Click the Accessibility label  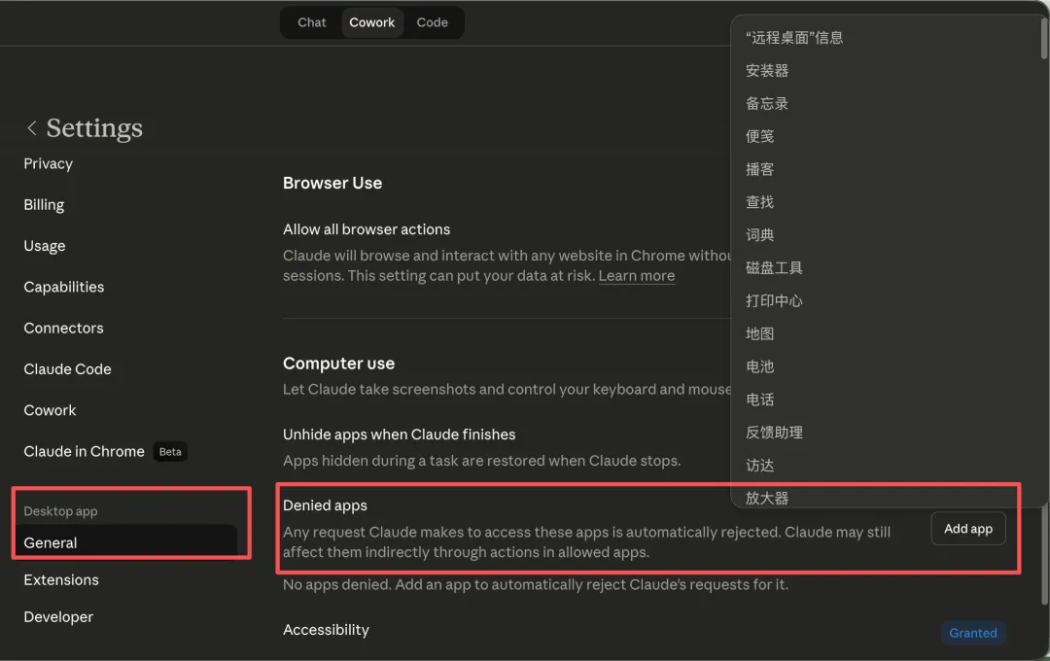pos(326,630)
